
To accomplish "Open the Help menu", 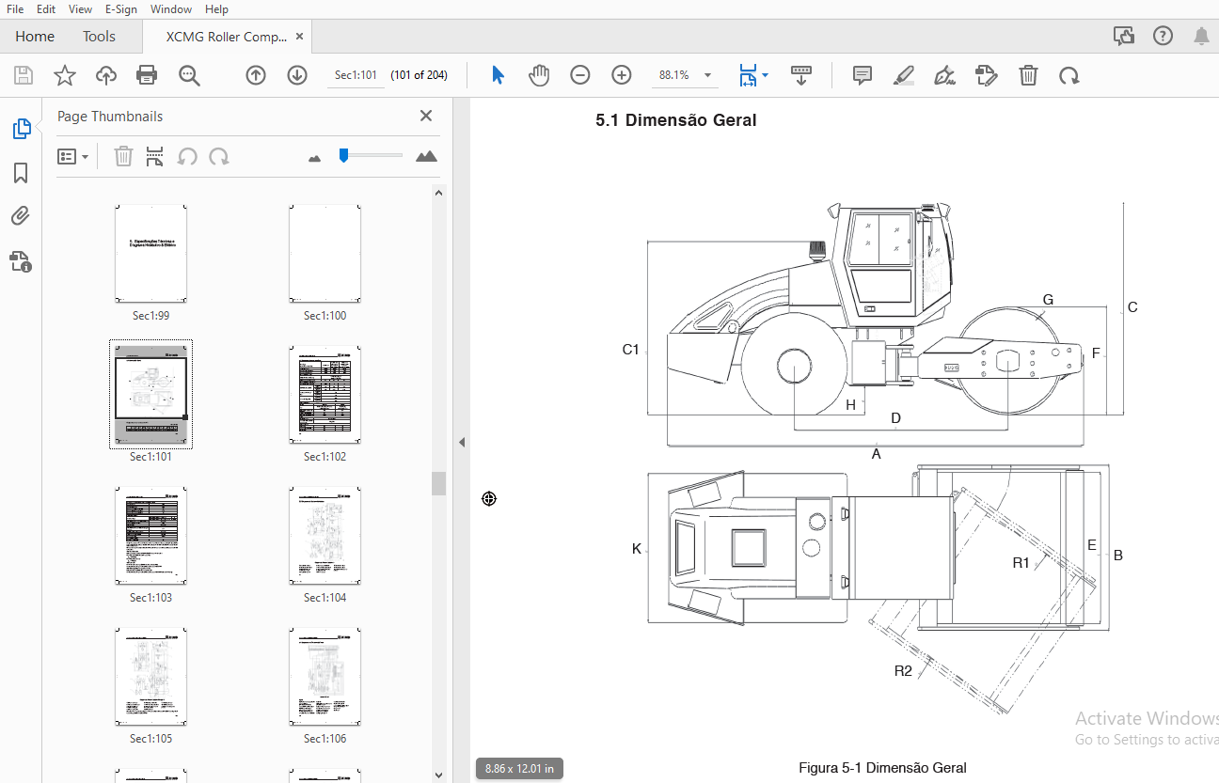I will tap(216, 9).
